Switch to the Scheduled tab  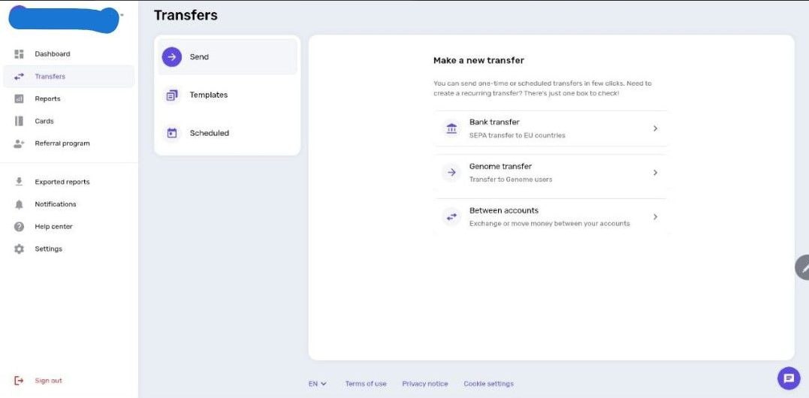point(228,133)
